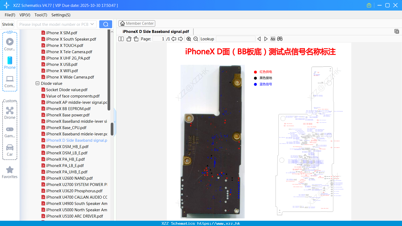Open iPhoneX U5100 ARC DRIVER.pdf
Image resolution: width=402 pixels, height=226 pixels.
point(74,216)
